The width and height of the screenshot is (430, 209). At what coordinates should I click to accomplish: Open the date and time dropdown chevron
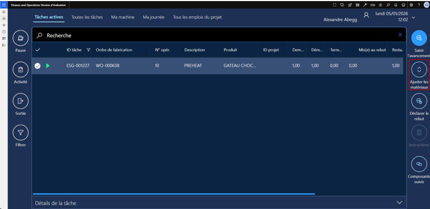413,17
